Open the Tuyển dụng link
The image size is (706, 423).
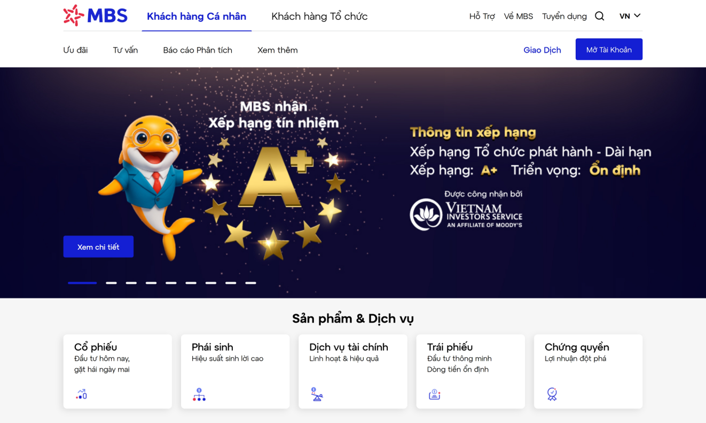pyautogui.click(x=564, y=16)
